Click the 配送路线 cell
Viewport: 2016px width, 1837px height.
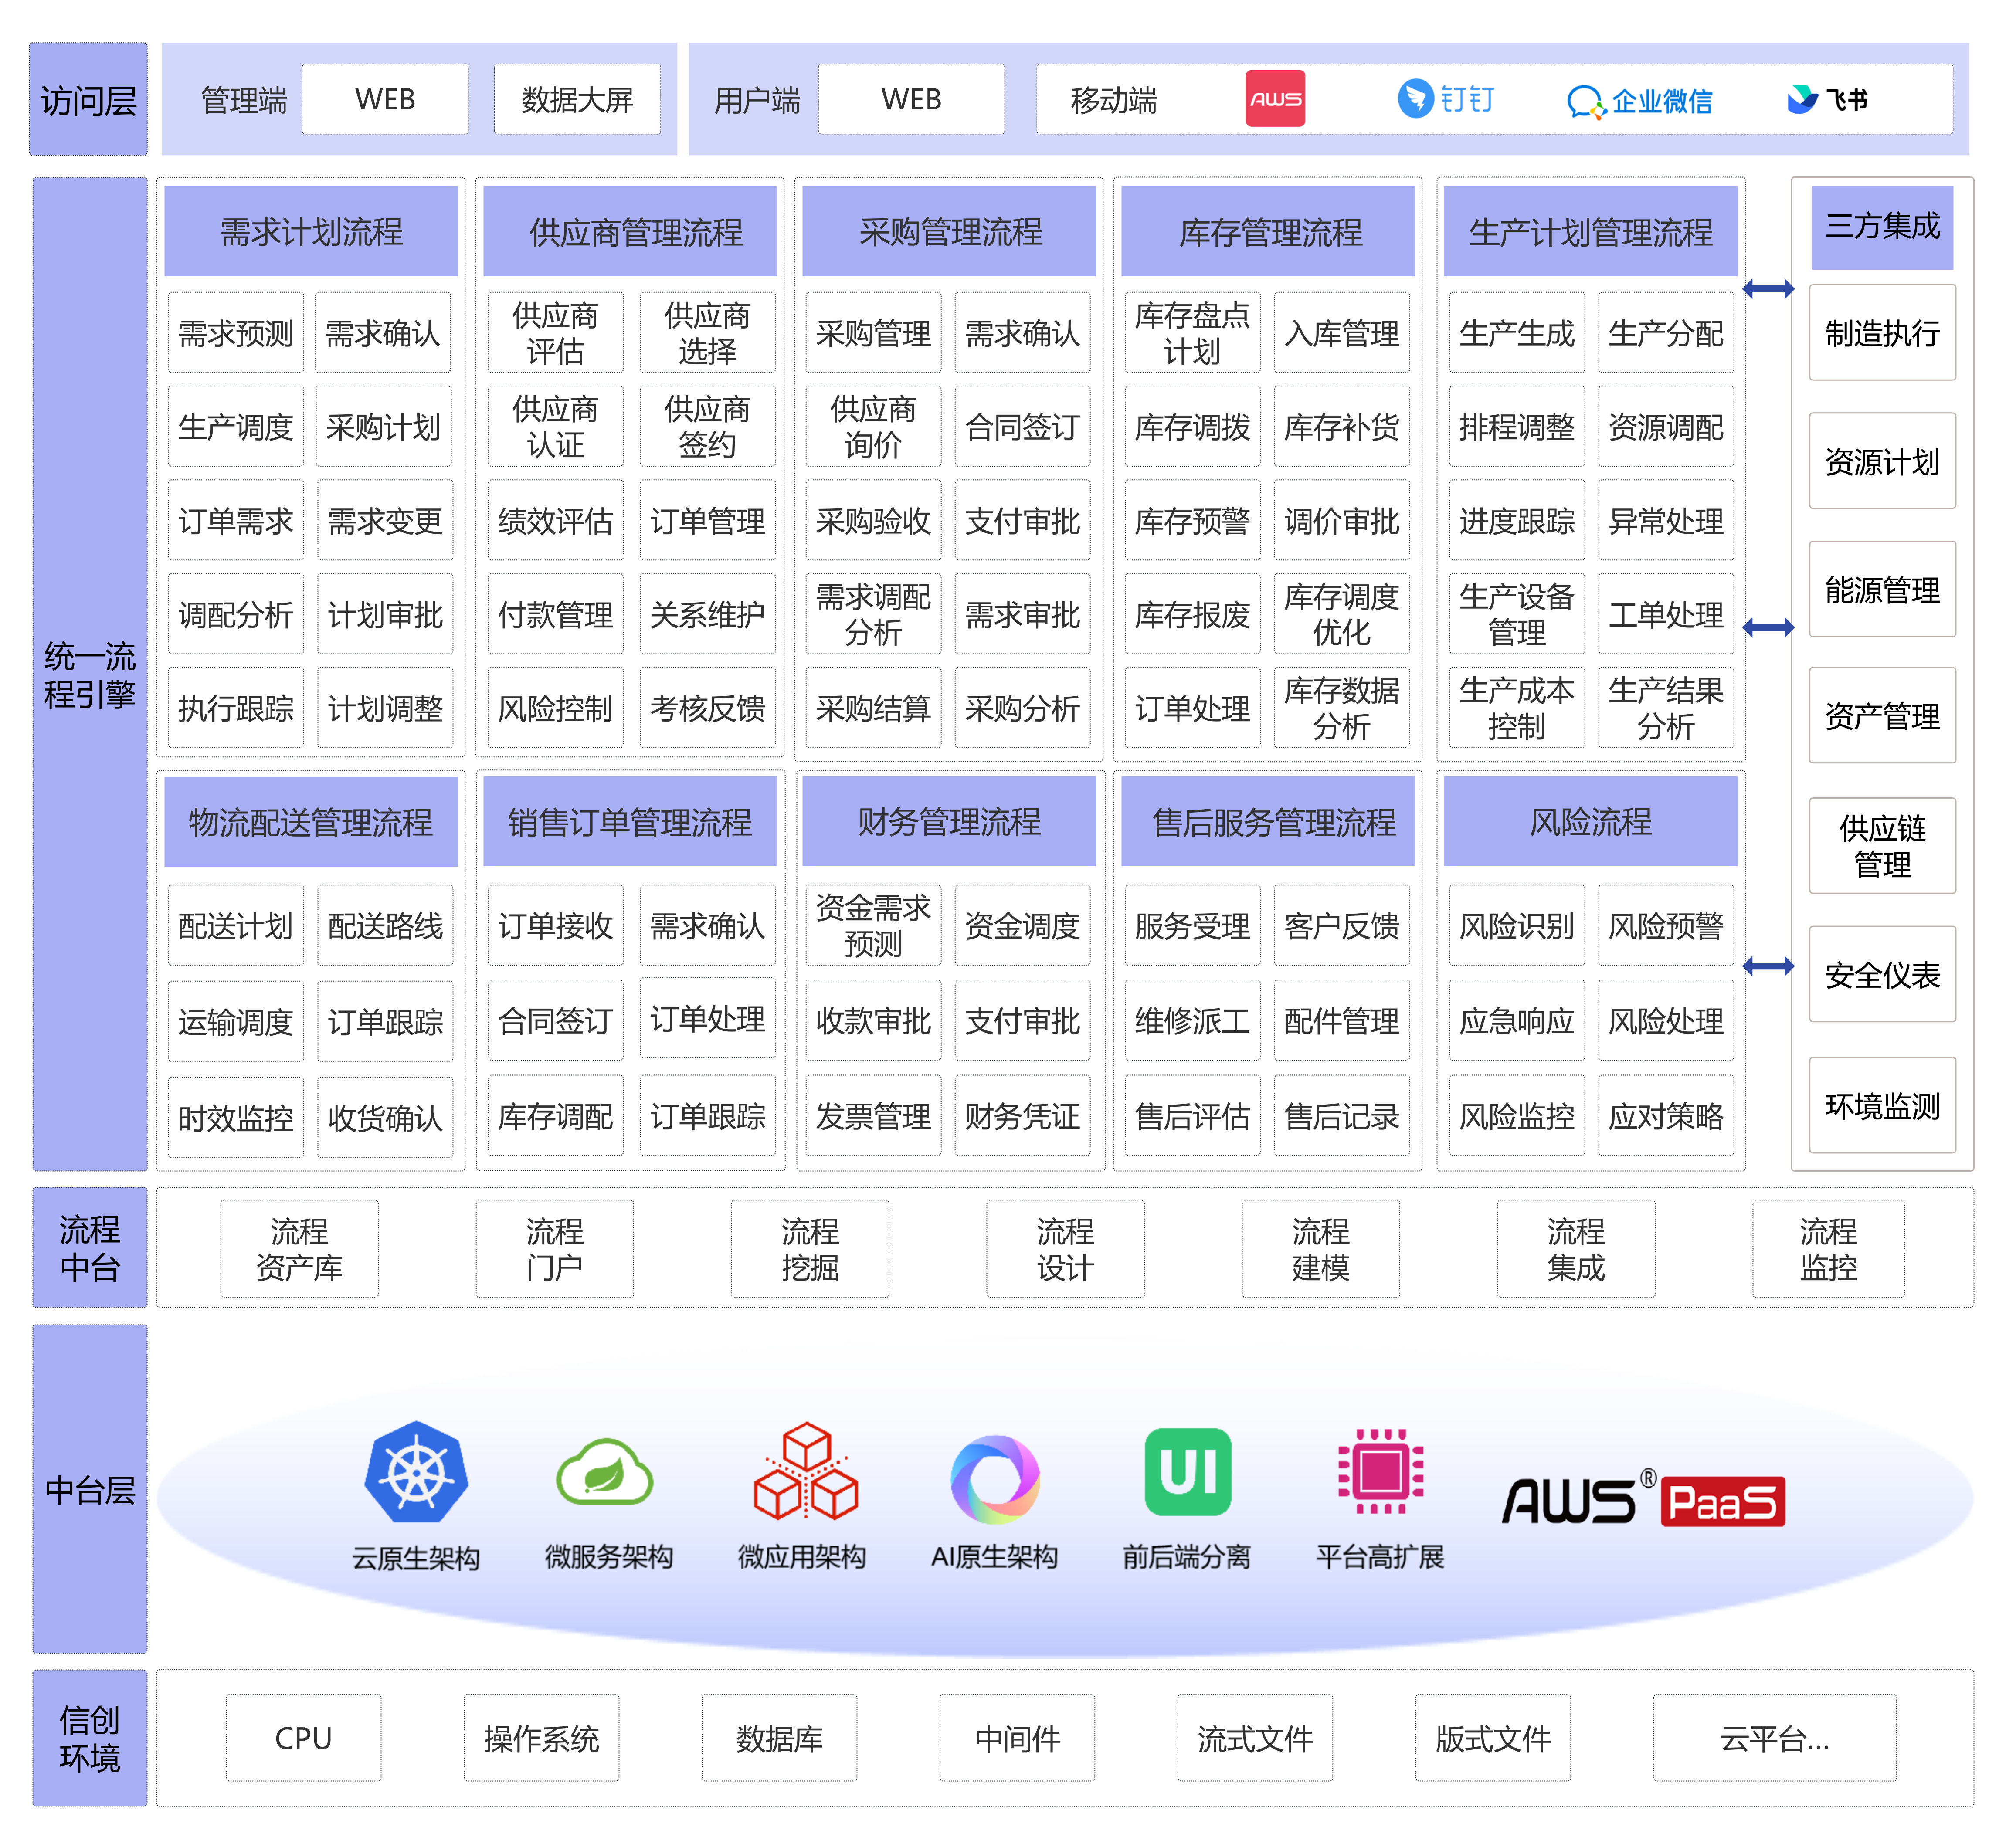point(385,926)
